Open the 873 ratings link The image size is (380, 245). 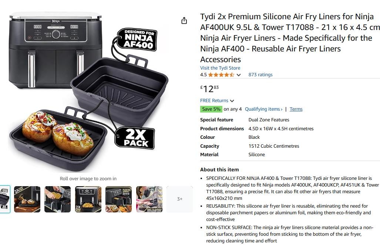260,75
